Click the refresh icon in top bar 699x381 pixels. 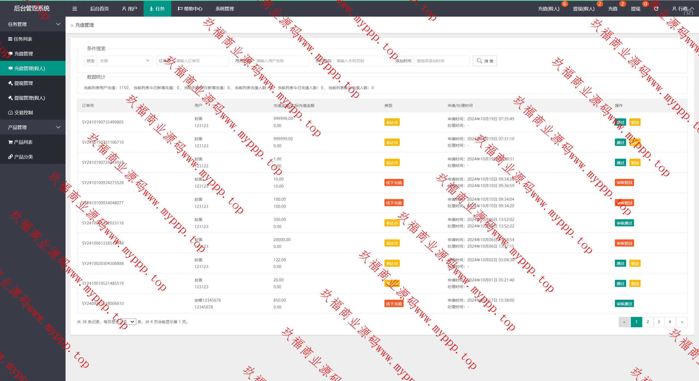pos(656,9)
